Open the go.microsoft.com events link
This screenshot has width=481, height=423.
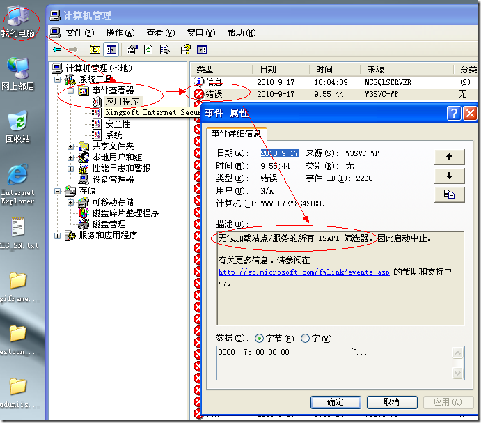tap(303, 272)
